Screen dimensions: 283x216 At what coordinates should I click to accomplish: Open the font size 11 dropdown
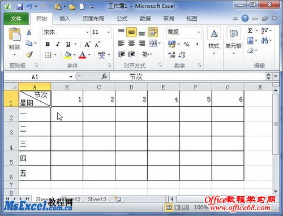[x=109, y=32]
